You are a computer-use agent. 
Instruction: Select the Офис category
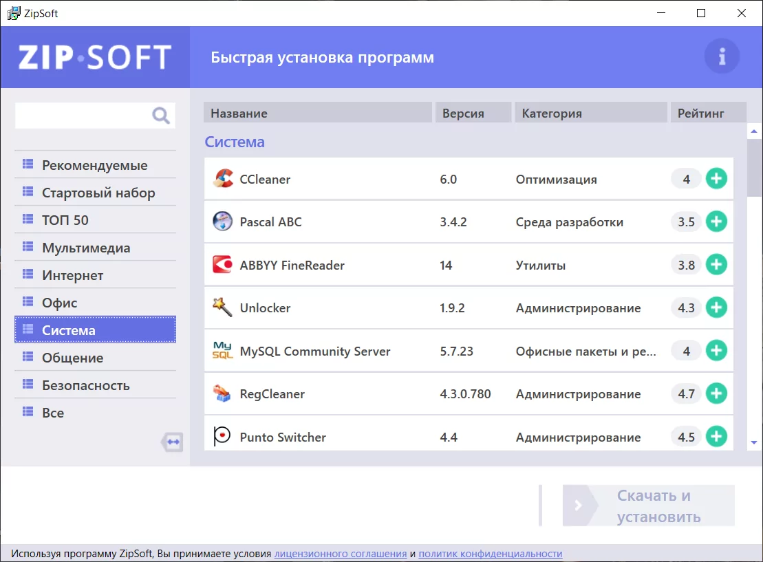pos(96,303)
